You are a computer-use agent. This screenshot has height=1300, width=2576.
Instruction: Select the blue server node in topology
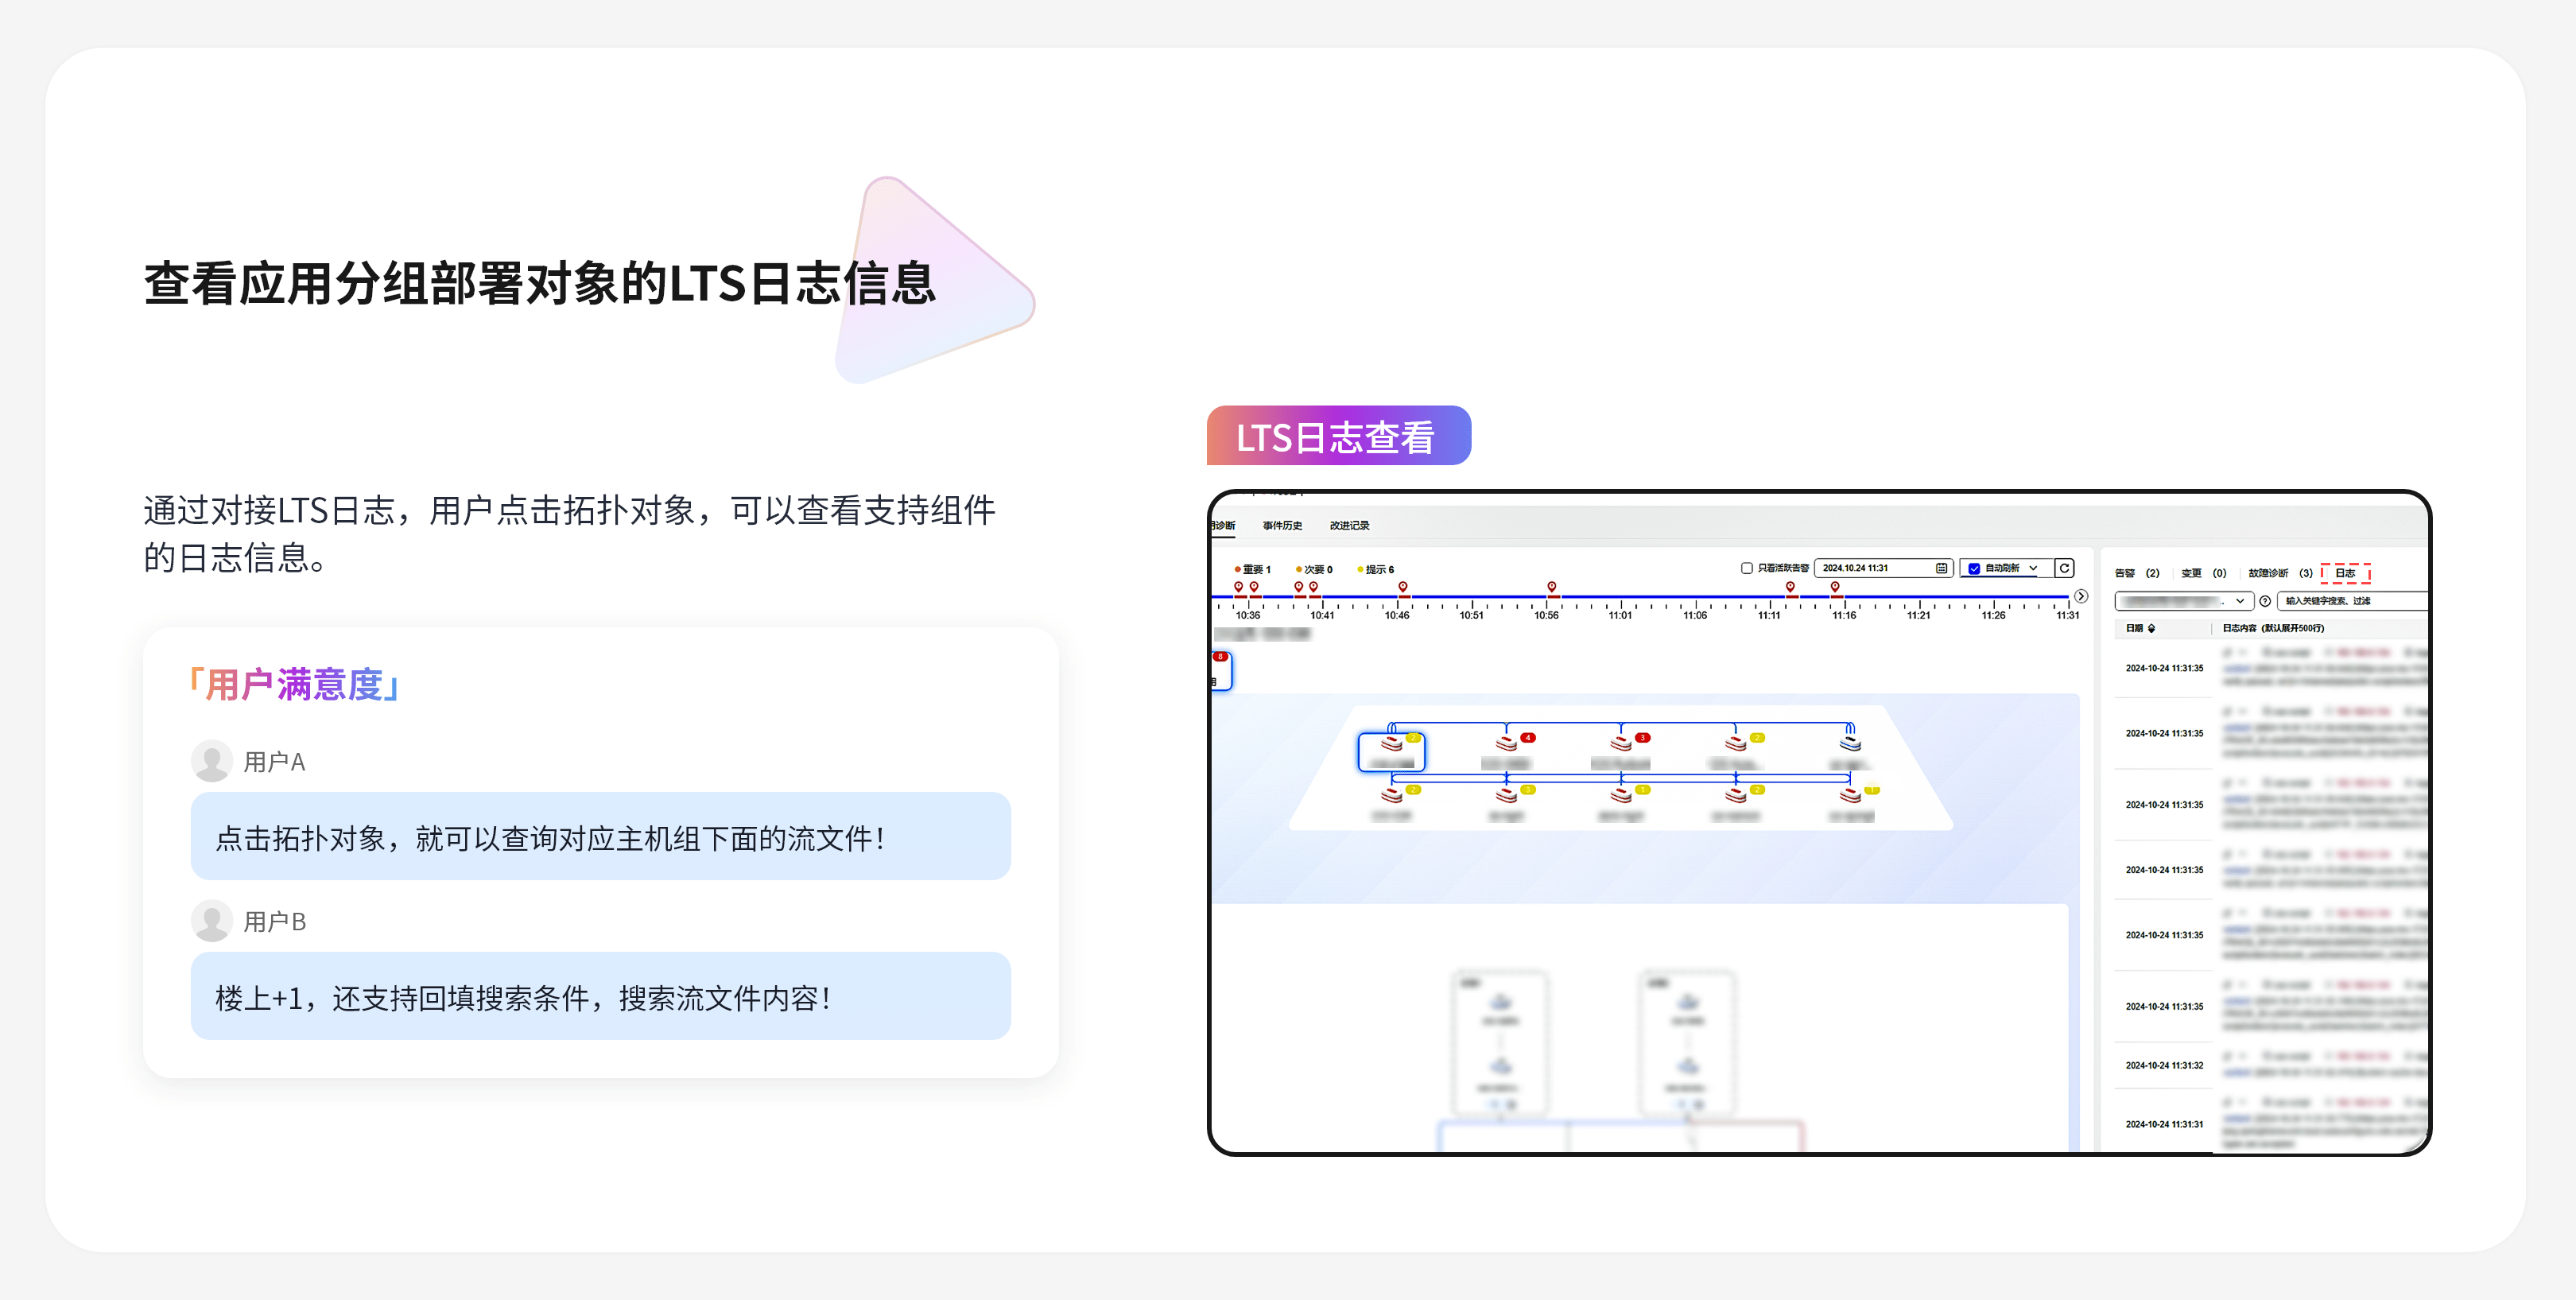(1850, 743)
